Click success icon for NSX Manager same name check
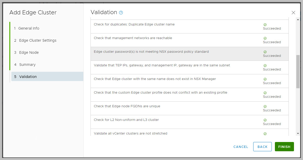This screenshot has width=303, height=160. 265,79
